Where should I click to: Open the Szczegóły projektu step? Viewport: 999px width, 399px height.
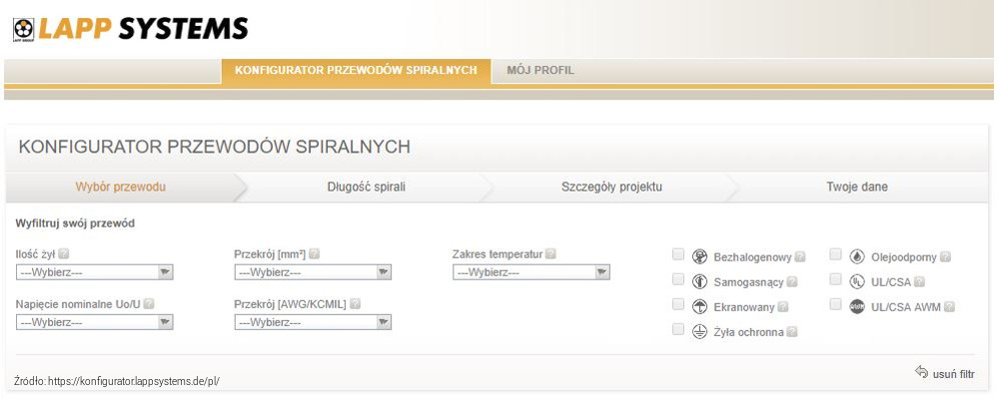[x=611, y=187]
